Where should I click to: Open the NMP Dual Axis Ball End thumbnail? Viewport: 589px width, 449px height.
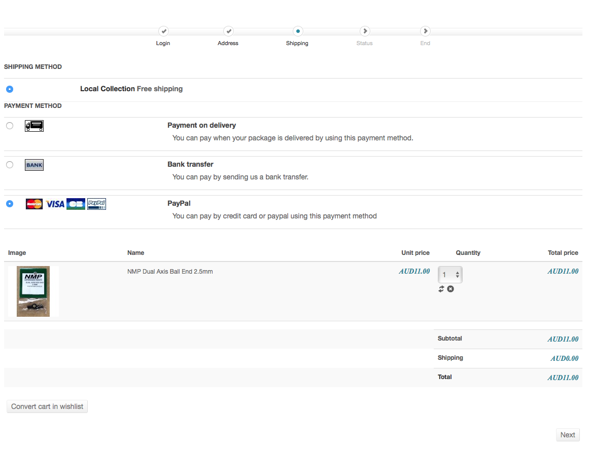33,291
